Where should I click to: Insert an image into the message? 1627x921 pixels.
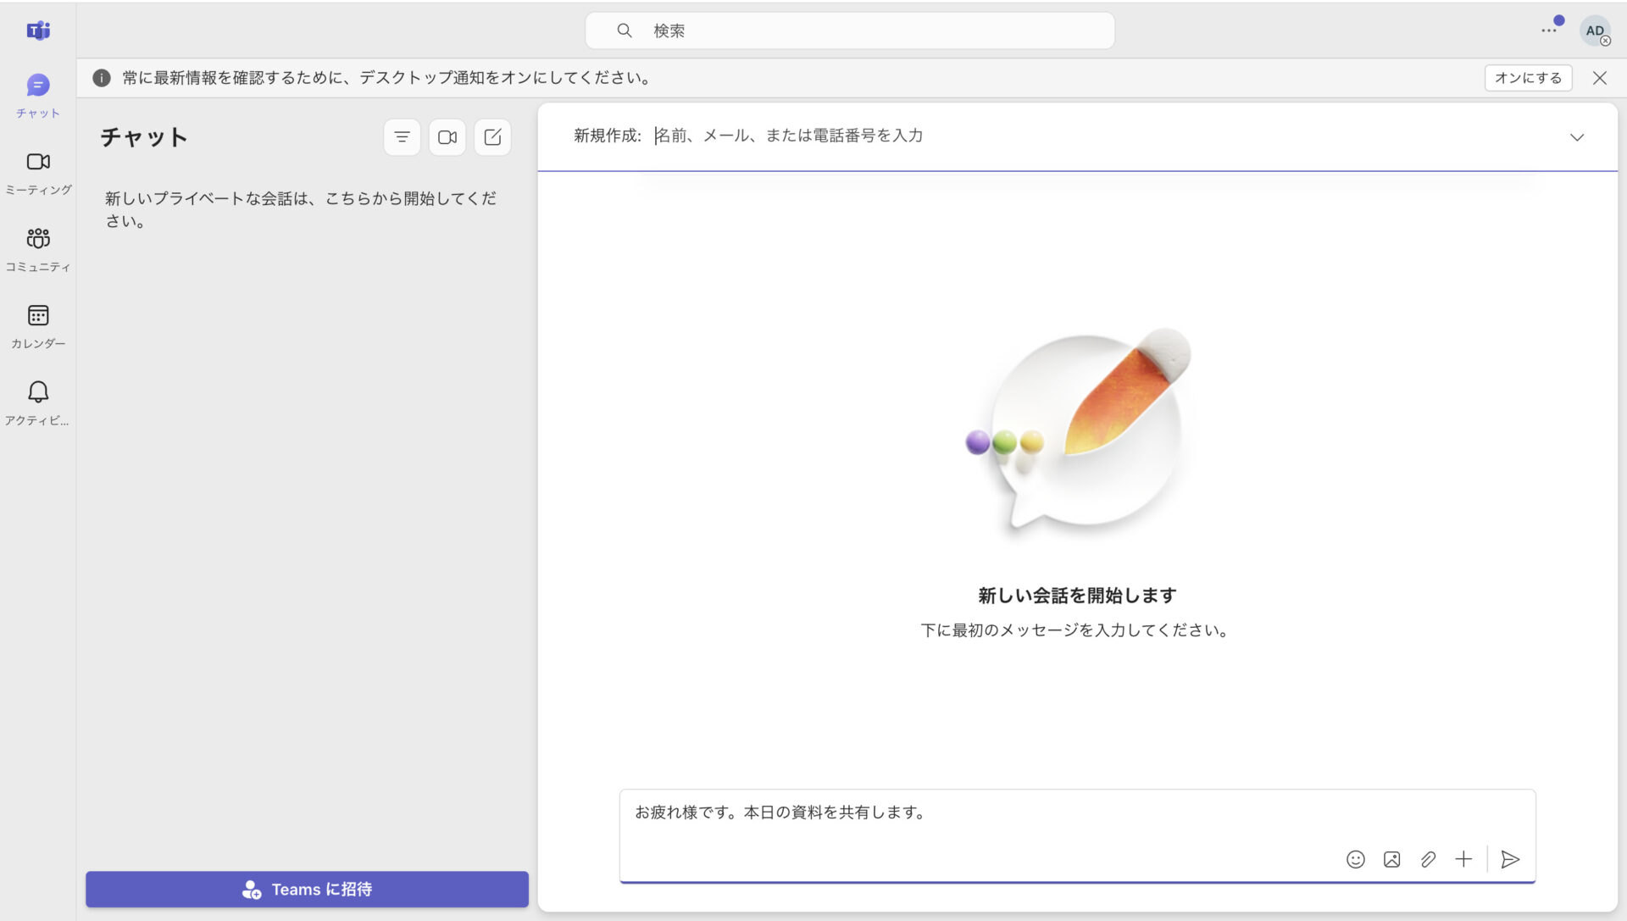pyautogui.click(x=1391, y=859)
